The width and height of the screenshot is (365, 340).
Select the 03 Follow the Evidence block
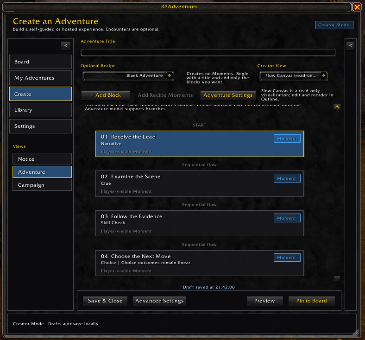pos(200,223)
